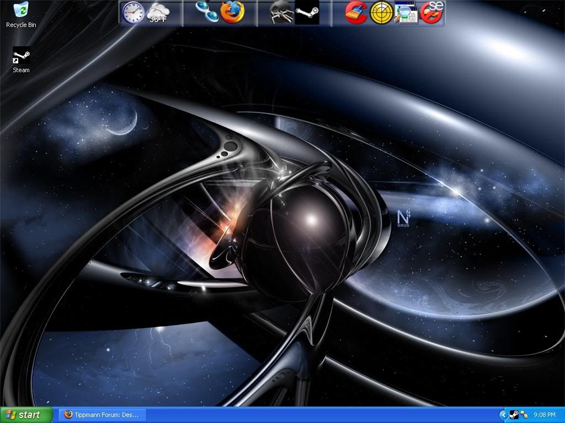
Task: Launch the blue Messenger buddies dock icon
Action: [x=207, y=12]
